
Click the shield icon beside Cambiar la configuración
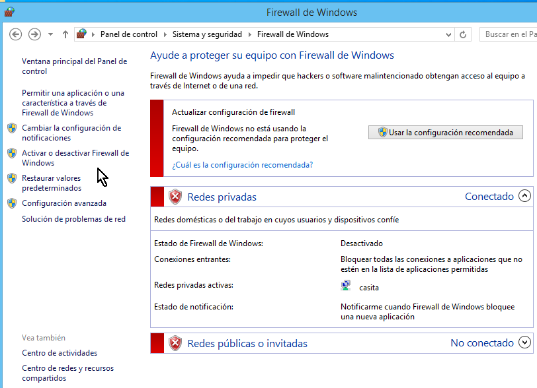click(12, 128)
